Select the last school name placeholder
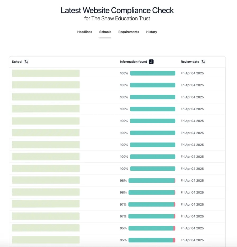 [x=45, y=240]
